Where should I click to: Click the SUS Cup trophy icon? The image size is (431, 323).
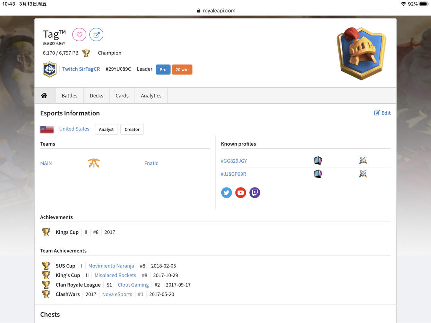(x=46, y=266)
